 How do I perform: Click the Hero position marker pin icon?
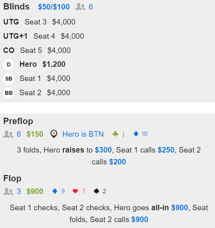(x=54, y=134)
